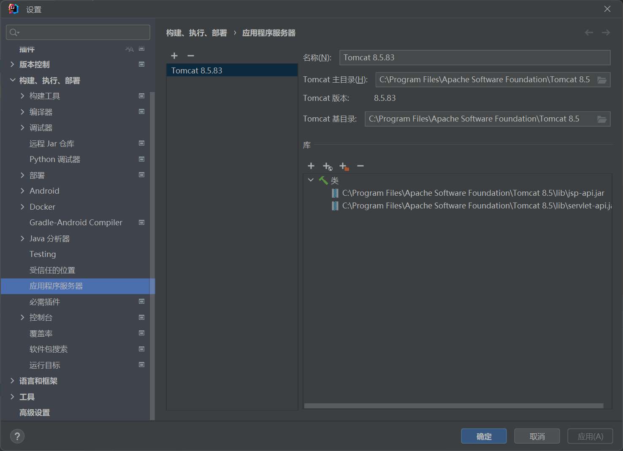Open the help question mark
The width and height of the screenshot is (623, 451).
(17, 436)
